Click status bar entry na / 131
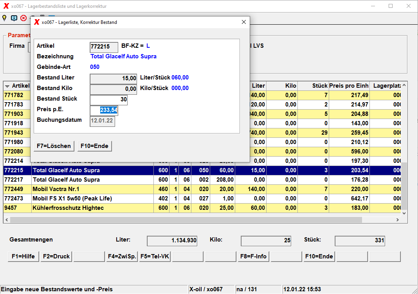 click(247, 289)
